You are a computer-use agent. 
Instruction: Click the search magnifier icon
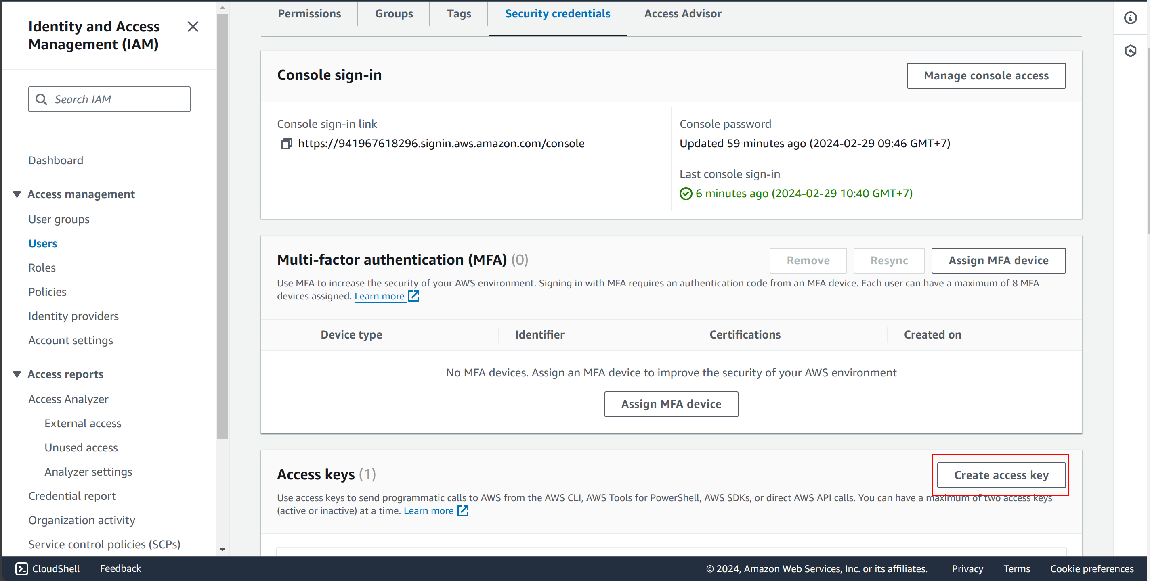pyautogui.click(x=41, y=99)
